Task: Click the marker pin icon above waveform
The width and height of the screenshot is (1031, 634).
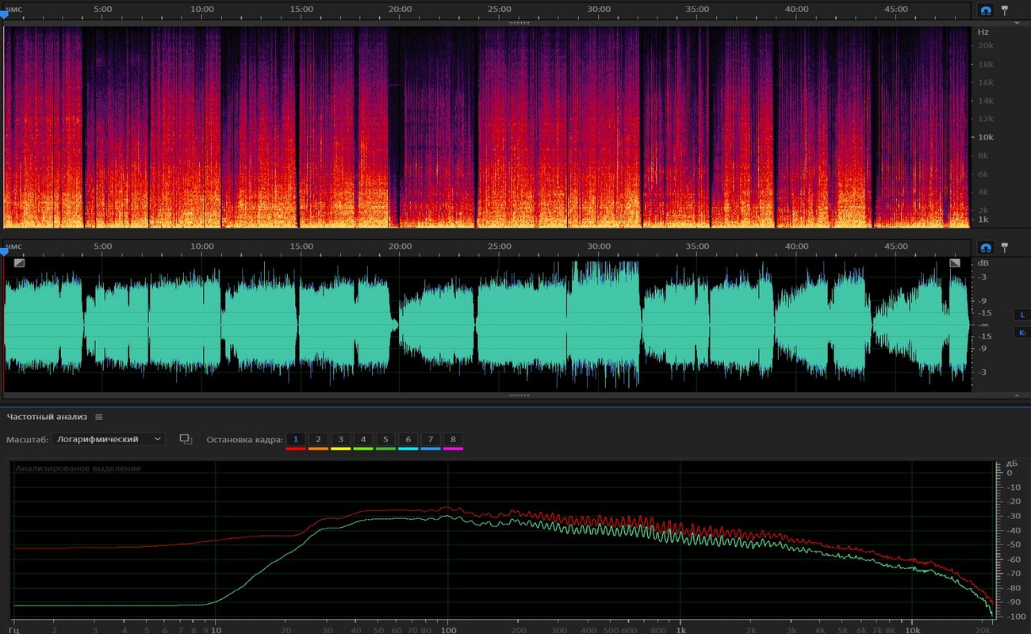Action: pyautogui.click(x=1005, y=247)
